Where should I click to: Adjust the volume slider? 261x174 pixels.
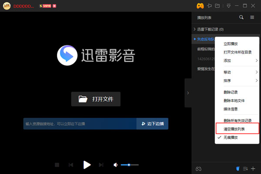tap(130, 165)
